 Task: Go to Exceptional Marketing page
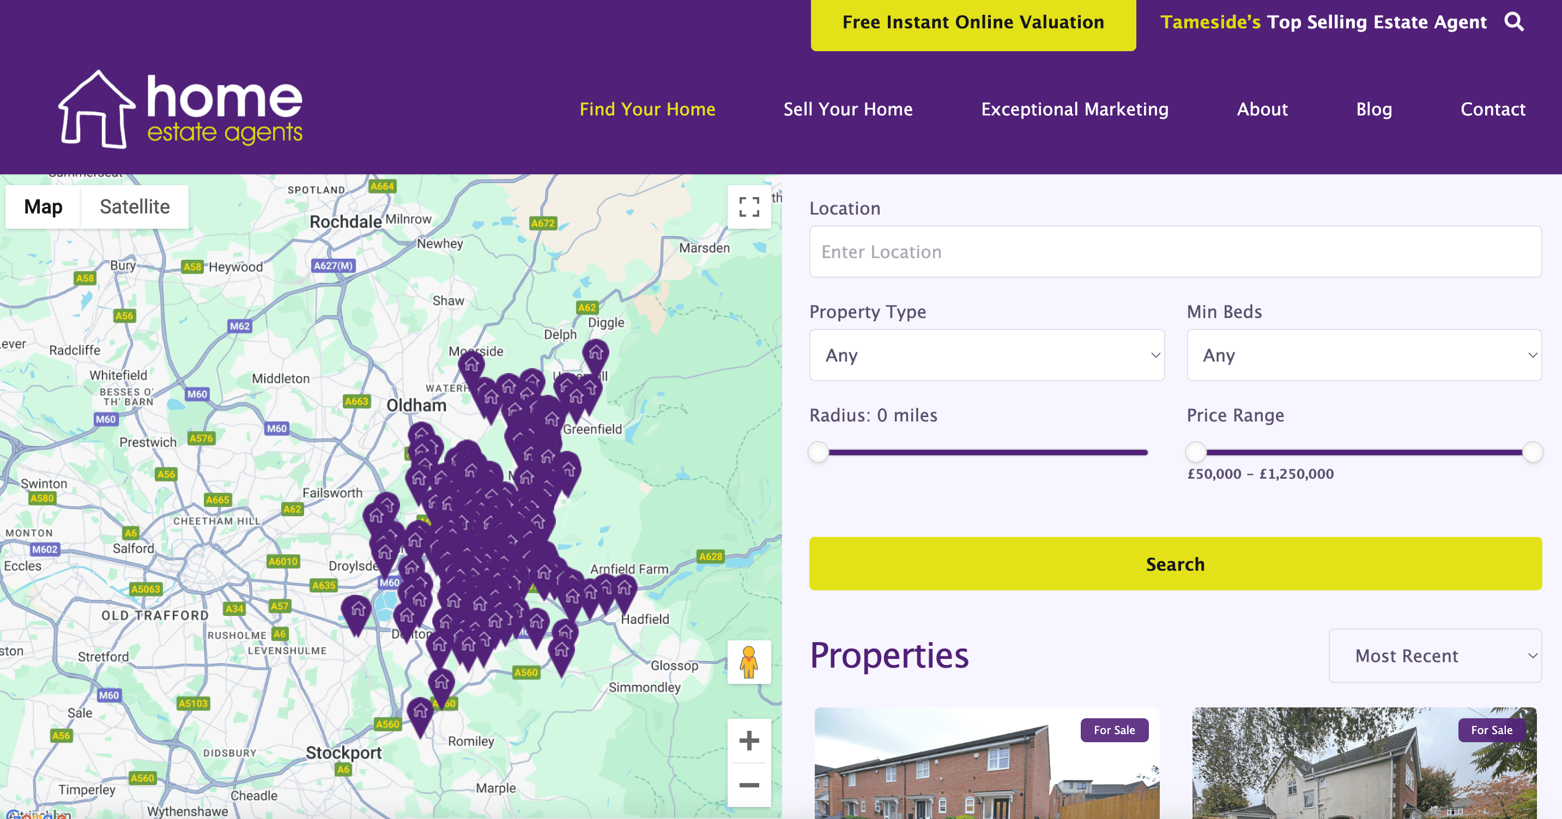click(1074, 109)
